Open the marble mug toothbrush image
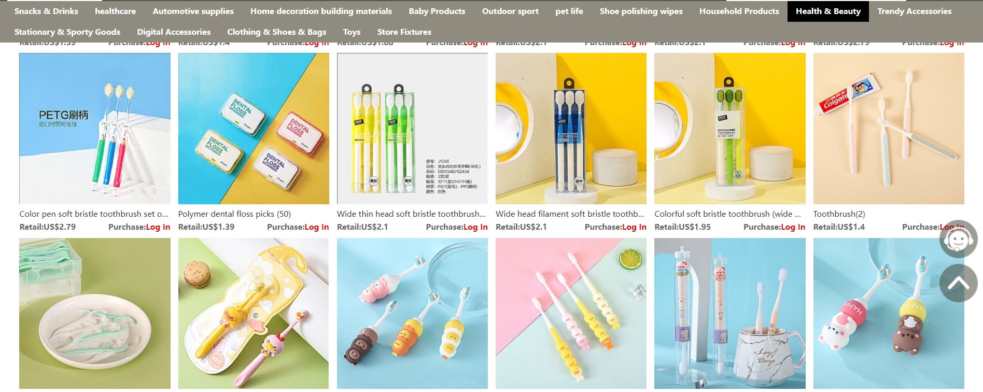The height and width of the screenshot is (392, 983). tap(729, 313)
